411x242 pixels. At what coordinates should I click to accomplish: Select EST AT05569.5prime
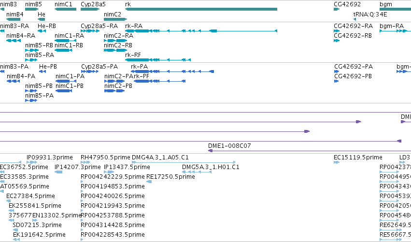(x=25, y=186)
